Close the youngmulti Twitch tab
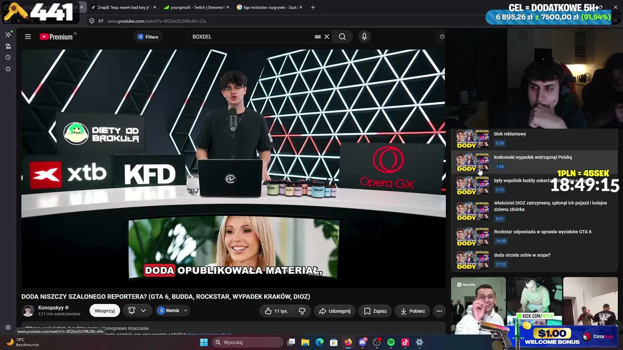 tap(227, 7)
